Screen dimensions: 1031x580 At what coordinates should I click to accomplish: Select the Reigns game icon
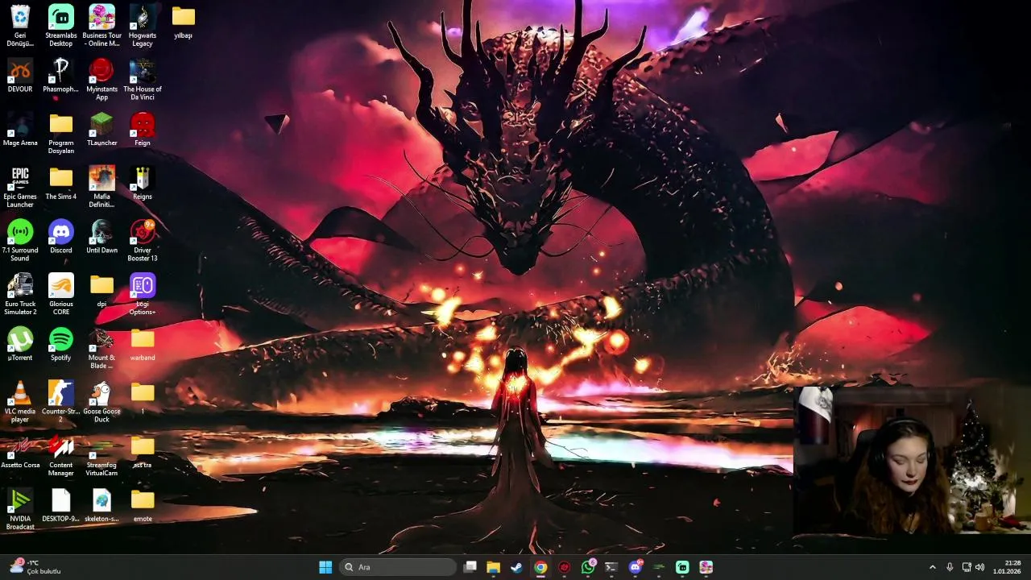[x=143, y=183]
